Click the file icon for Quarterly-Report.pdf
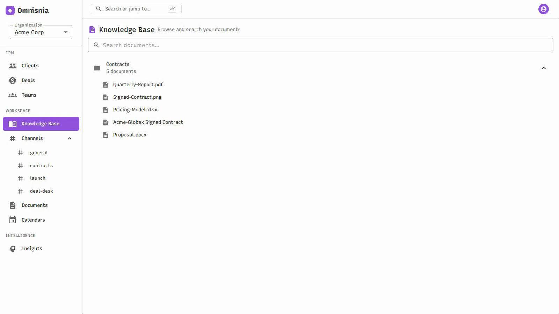Image resolution: width=559 pixels, height=314 pixels. 106,85
